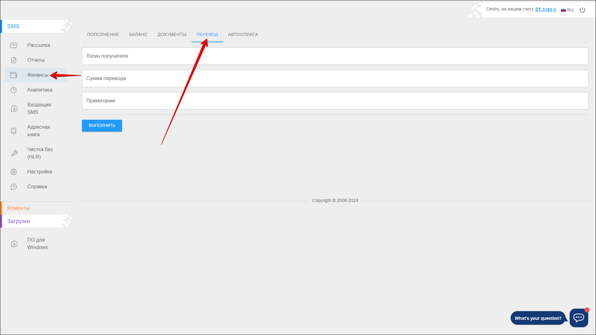Click the envelope icon next to Рассылка
The image size is (596, 335).
(x=14, y=45)
